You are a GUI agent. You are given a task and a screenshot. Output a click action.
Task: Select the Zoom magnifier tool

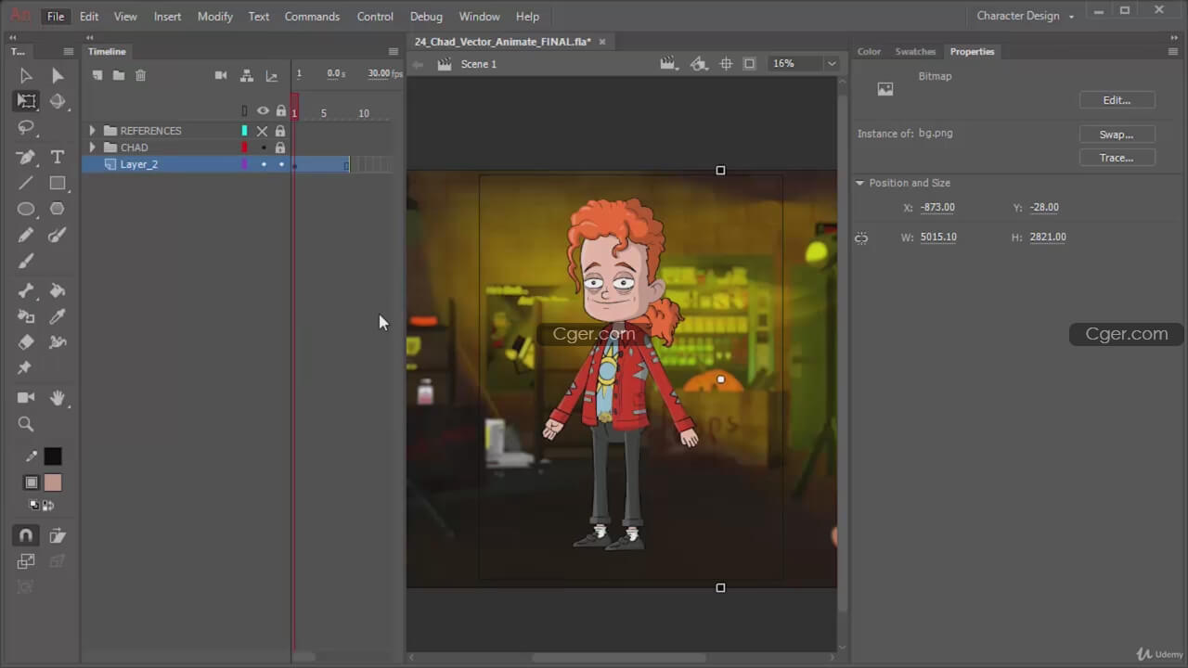point(26,424)
